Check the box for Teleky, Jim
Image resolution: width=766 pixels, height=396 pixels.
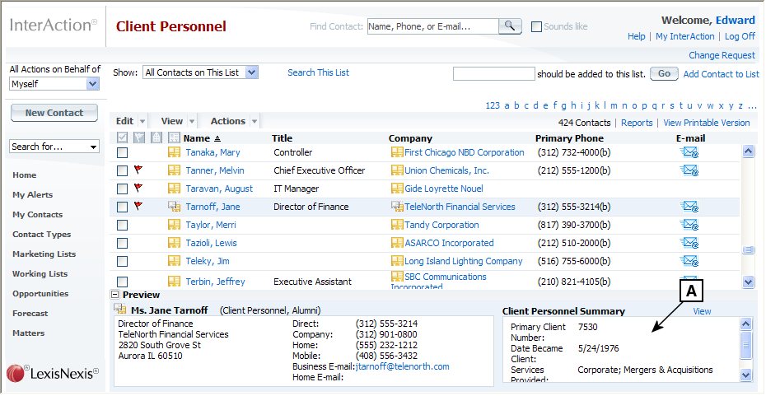(x=122, y=261)
